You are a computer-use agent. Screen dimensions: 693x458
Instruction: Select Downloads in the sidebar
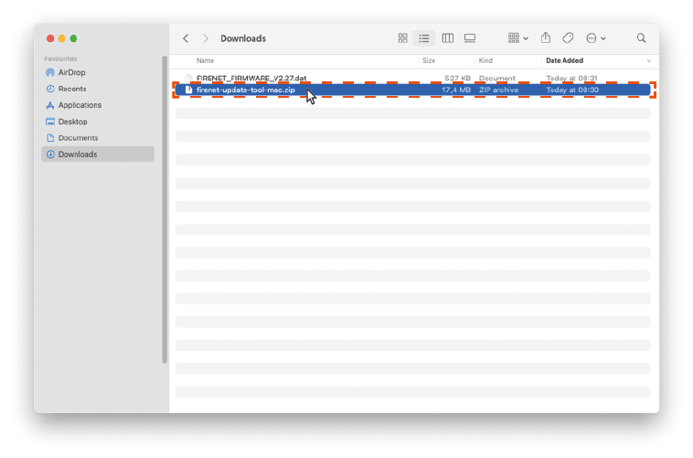(98, 154)
